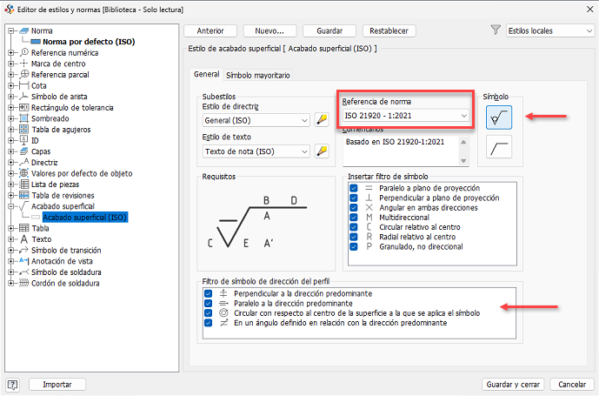
Task: Click the Norma folder icon
Action: point(24,30)
